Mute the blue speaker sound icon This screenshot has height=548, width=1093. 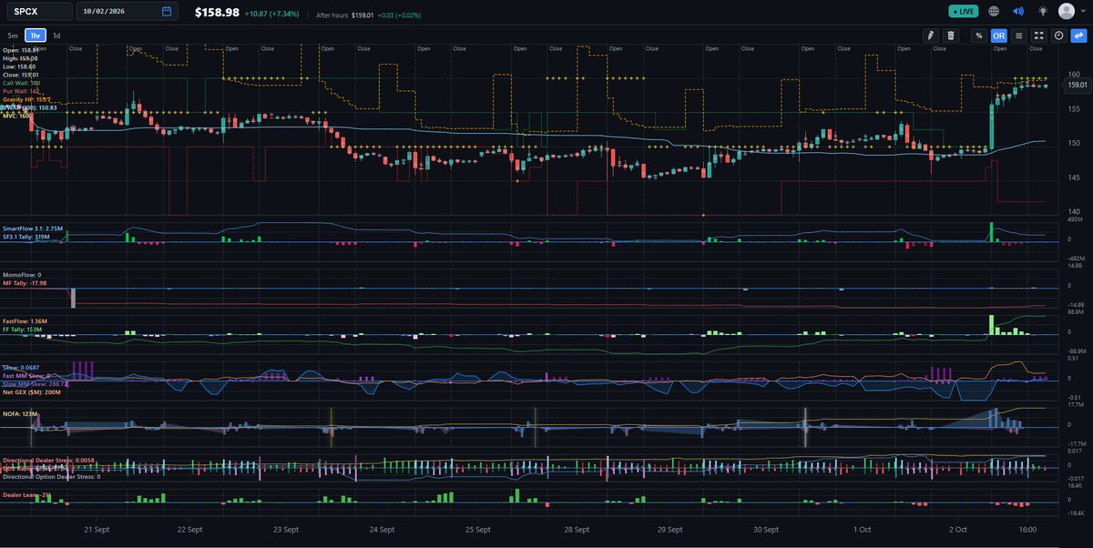pyautogui.click(x=1017, y=12)
